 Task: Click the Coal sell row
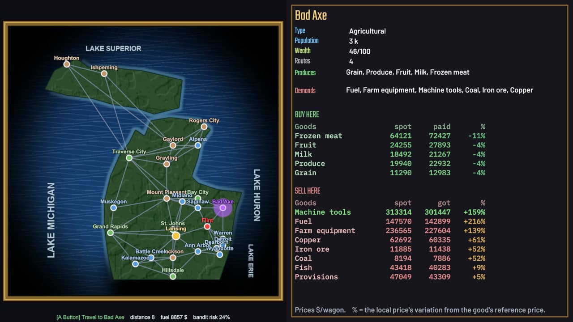pyautogui.click(x=390, y=258)
